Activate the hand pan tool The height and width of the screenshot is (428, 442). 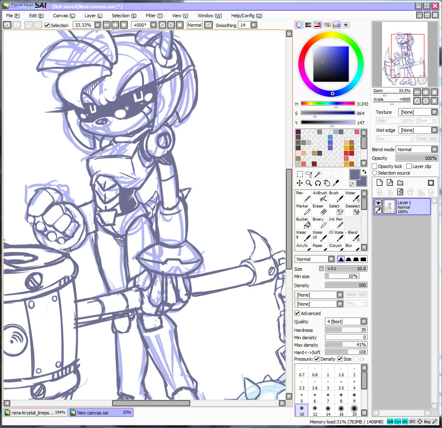[x=327, y=183]
